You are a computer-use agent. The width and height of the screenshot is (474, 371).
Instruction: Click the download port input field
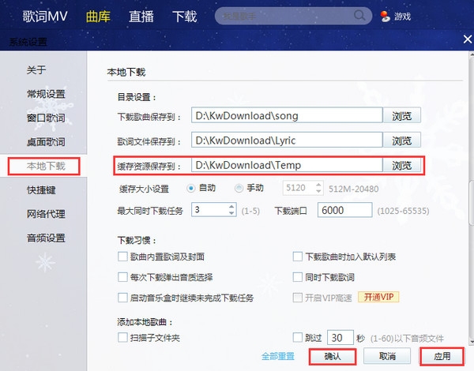348,210
